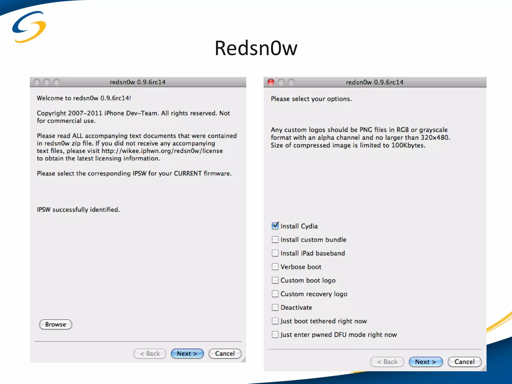The height and width of the screenshot is (384, 512).
Task: Click the options window title bar text
Action: [375, 82]
